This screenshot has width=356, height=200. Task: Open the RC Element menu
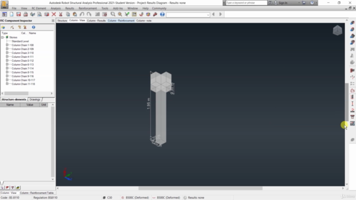39,8
